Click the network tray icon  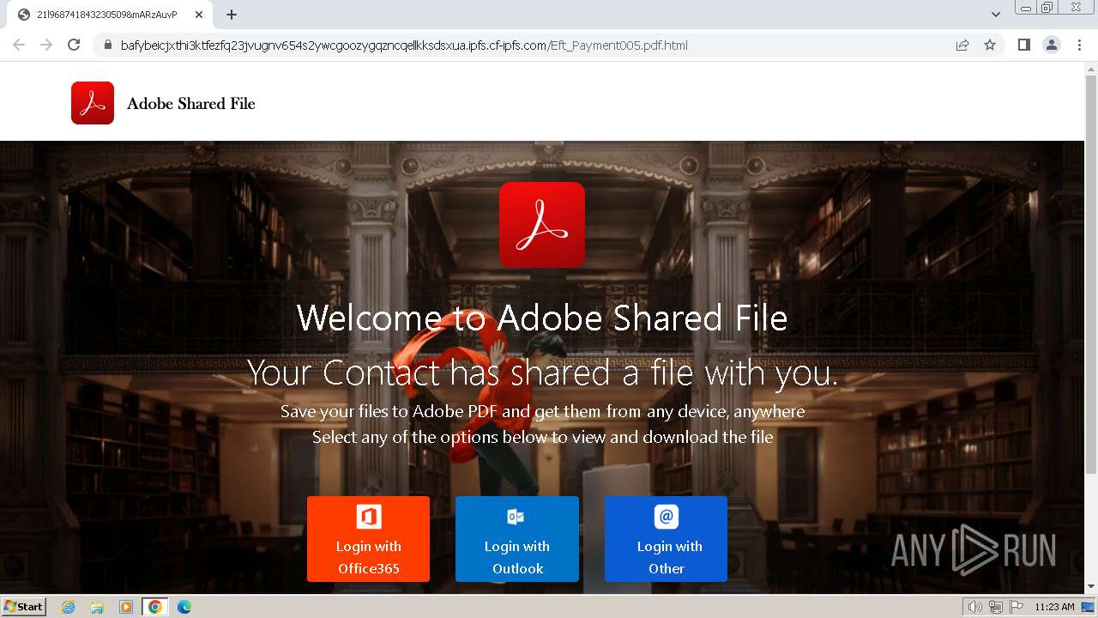[996, 607]
